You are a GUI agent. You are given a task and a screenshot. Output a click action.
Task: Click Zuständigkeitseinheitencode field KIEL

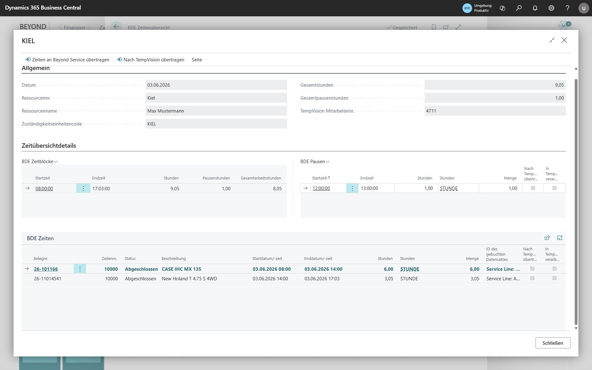[216, 124]
